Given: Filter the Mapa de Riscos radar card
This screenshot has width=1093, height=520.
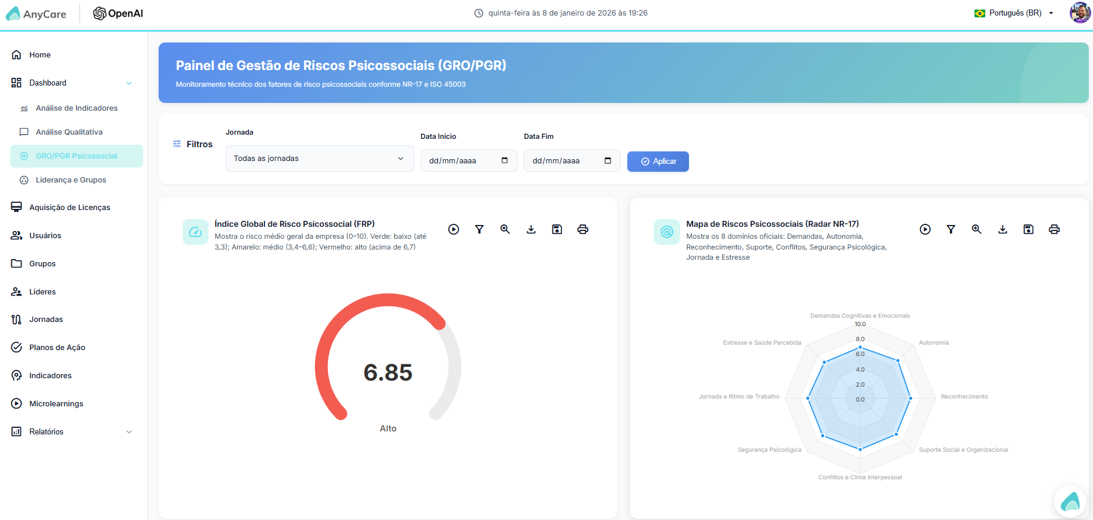Looking at the screenshot, I should pos(951,229).
